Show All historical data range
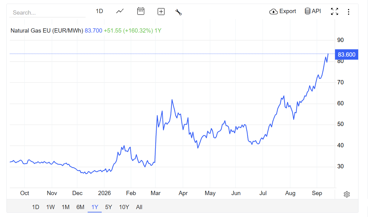Viewport: 368px width, 217px height. (139, 207)
